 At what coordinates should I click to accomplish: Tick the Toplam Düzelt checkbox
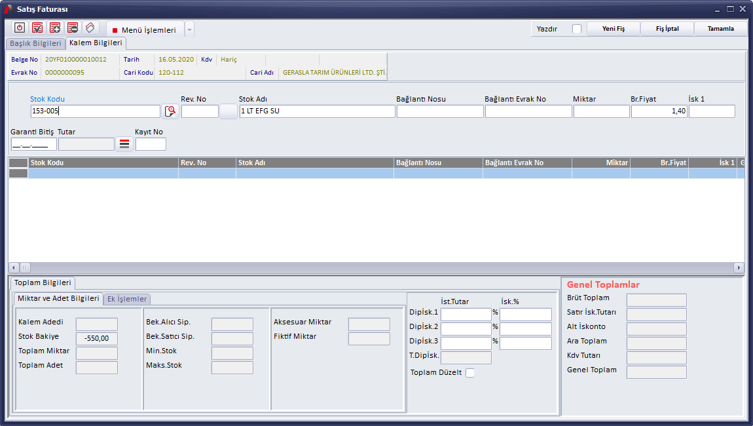[x=469, y=373]
